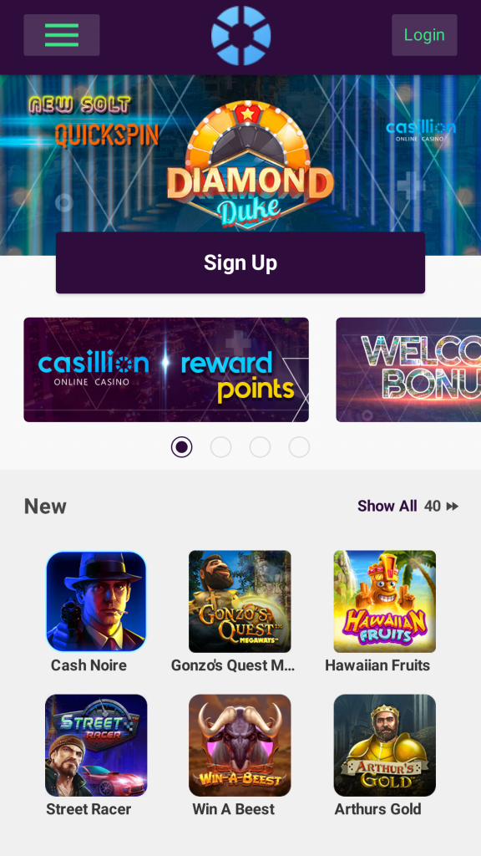
Task: Select the fourth carousel dot
Action: 300,447
